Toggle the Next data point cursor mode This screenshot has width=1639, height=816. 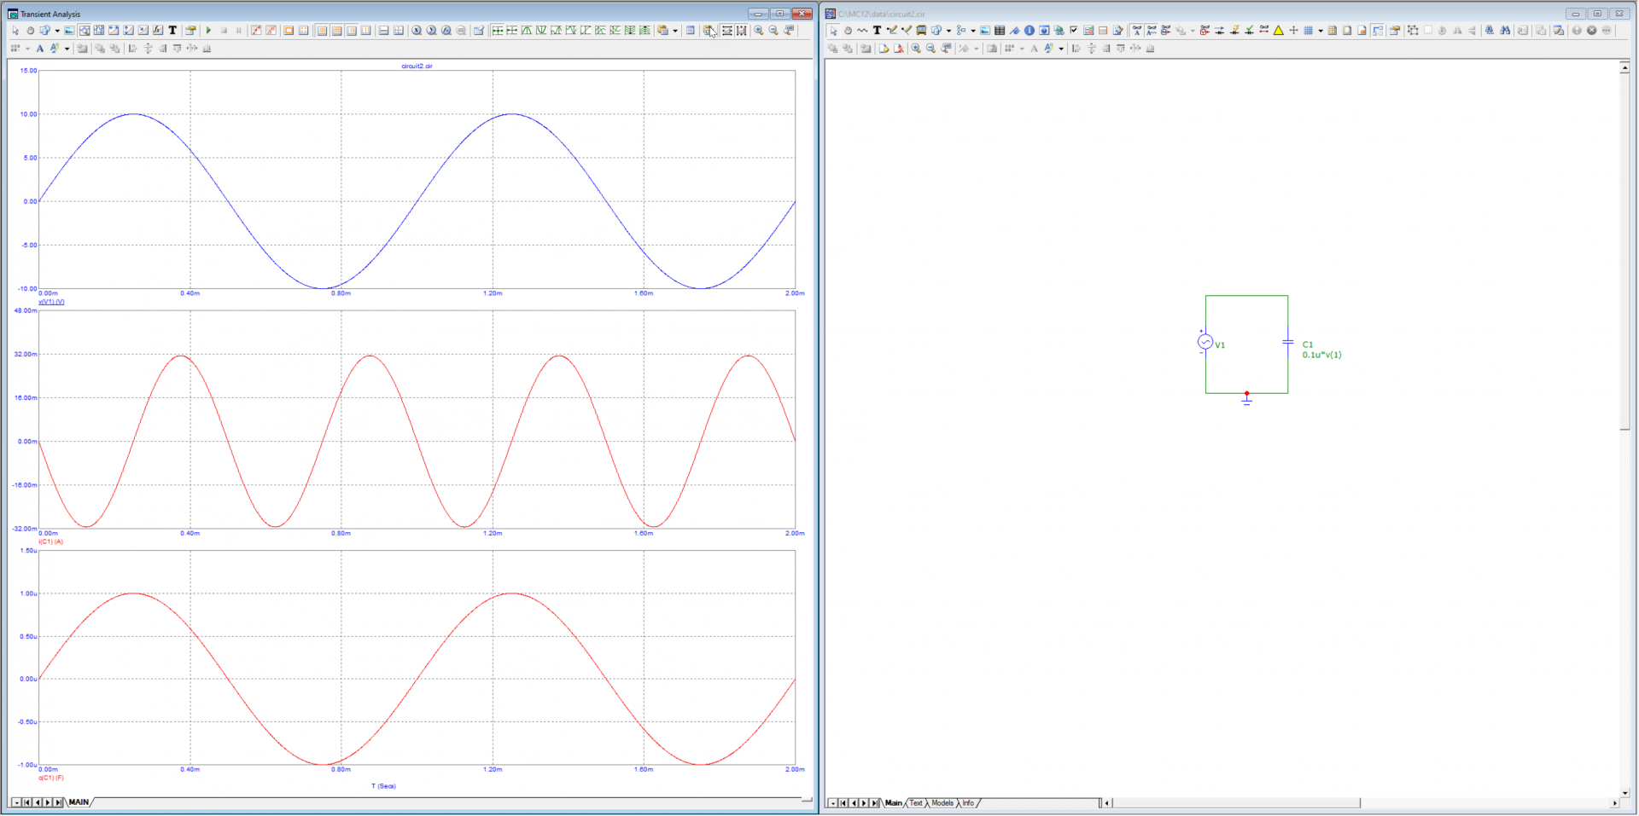(498, 31)
